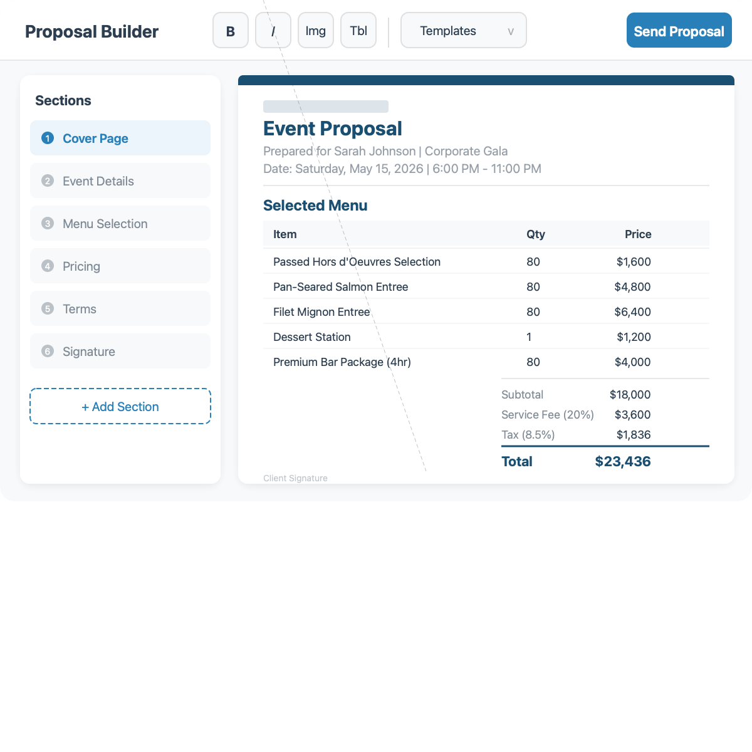Click the numbered badge on Terms
The width and height of the screenshot is (752, 752).
(48, 308)
